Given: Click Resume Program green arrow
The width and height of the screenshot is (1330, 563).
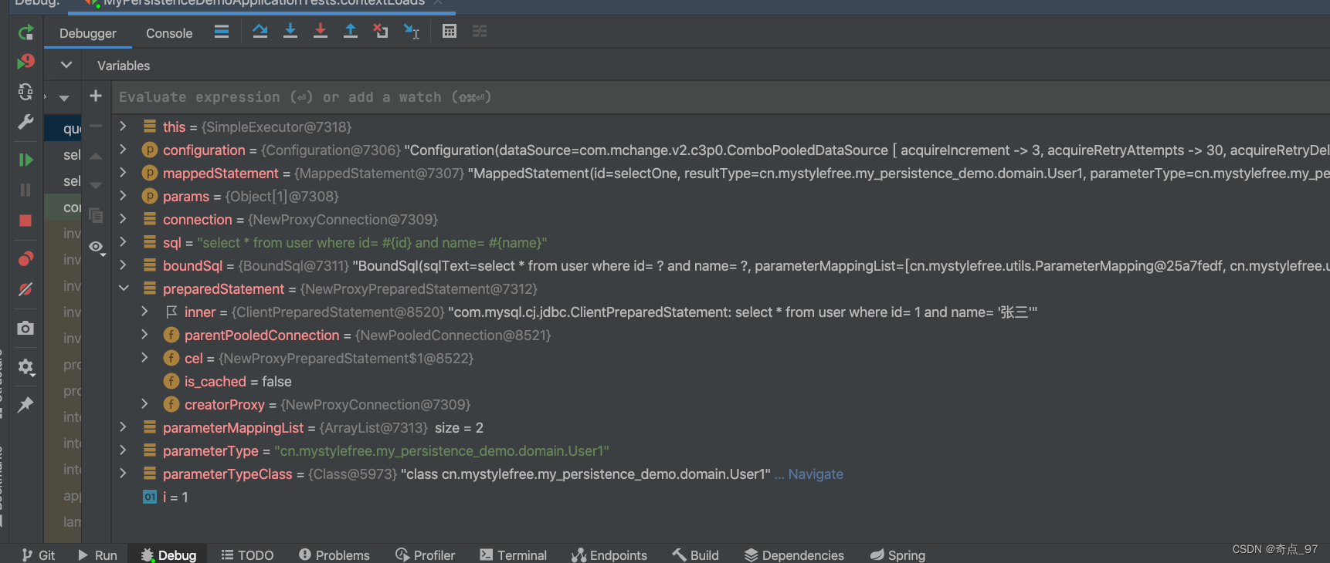Looking at the screenshot, I should pos(25,160).
